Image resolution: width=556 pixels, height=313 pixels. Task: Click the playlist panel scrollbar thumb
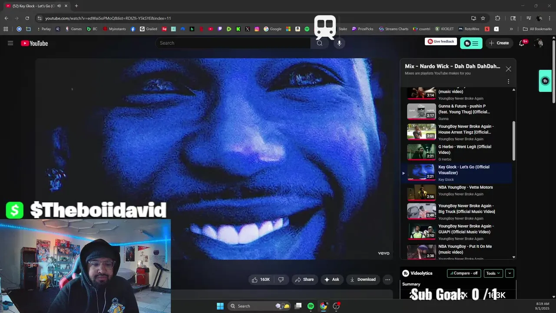514,140
